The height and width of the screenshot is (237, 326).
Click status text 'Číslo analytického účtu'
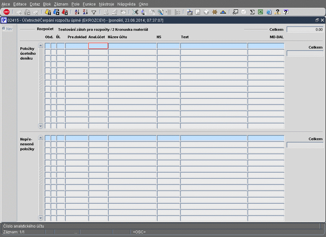(x=24, y=226)
